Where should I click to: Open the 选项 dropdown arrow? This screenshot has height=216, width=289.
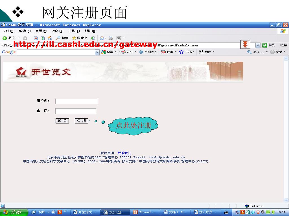click(x=267, y=52)
